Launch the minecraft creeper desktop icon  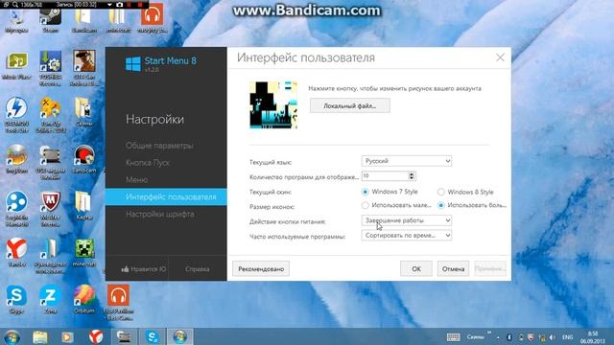[84, 252]
